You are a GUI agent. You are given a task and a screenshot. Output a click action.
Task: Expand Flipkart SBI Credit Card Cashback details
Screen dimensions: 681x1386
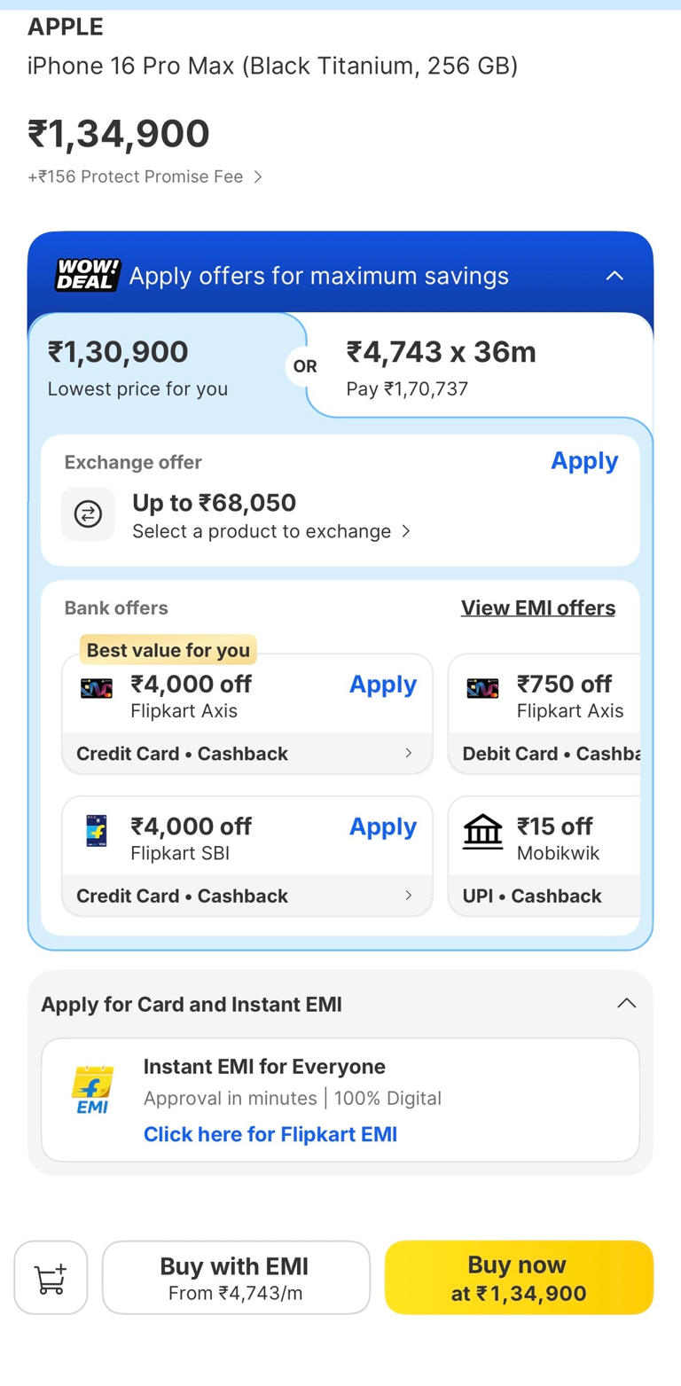click(x=247, y=896)
